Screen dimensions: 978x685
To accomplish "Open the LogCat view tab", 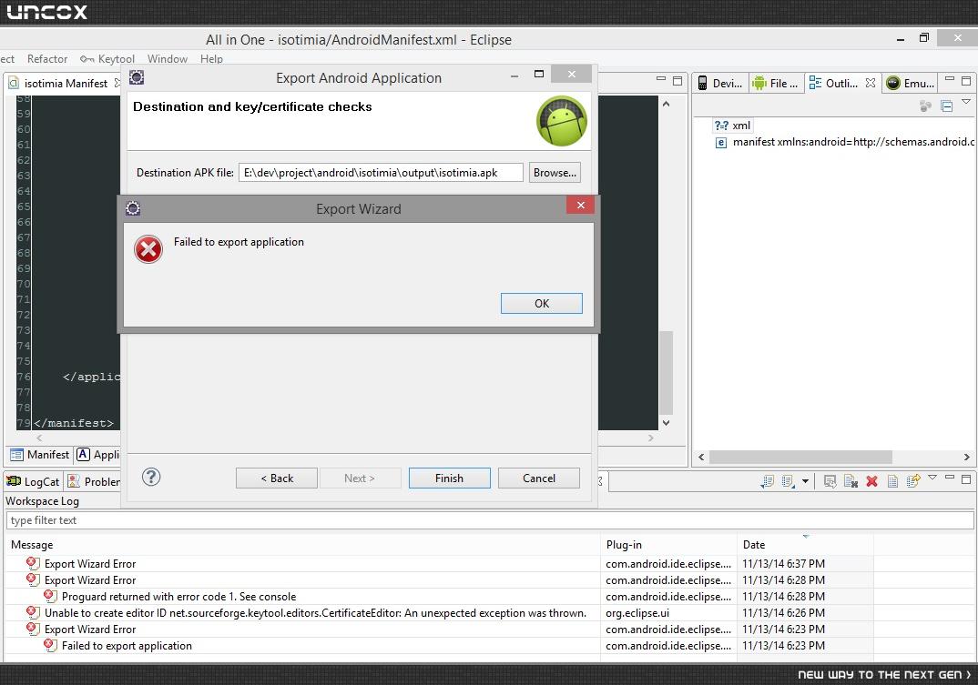I will coord(33,481).
